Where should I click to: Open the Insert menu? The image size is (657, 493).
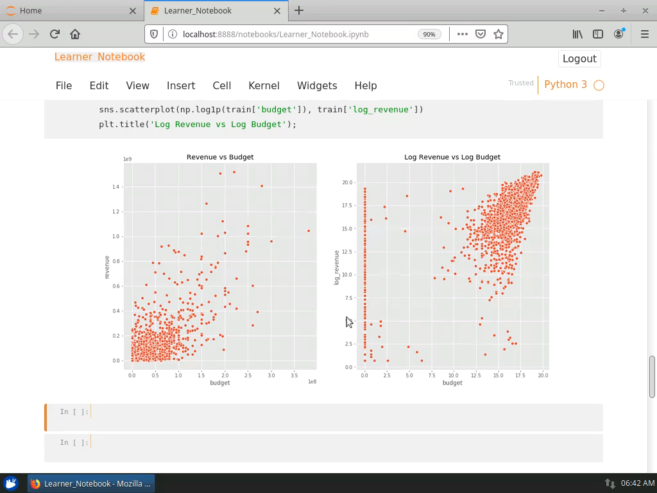tap(181, 85)
